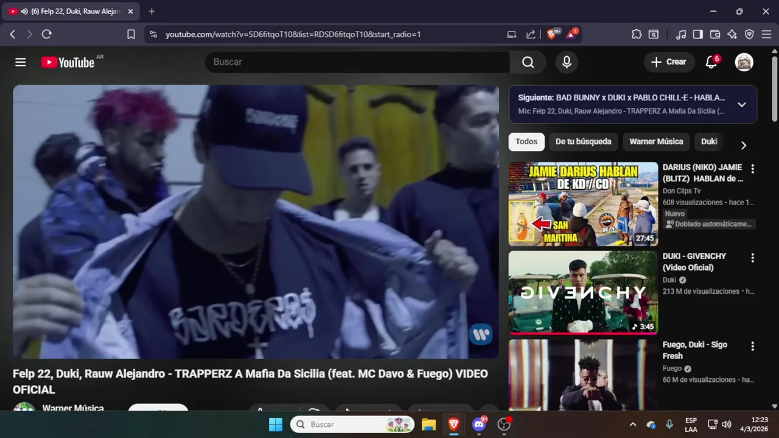Mute the tab via speaker icon

24,12
